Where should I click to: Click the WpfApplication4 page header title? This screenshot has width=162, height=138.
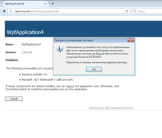(25, 32)
